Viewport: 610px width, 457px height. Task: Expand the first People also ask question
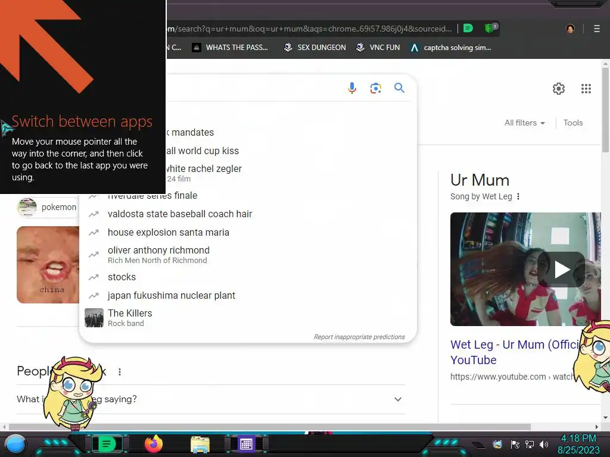[210, 399]
